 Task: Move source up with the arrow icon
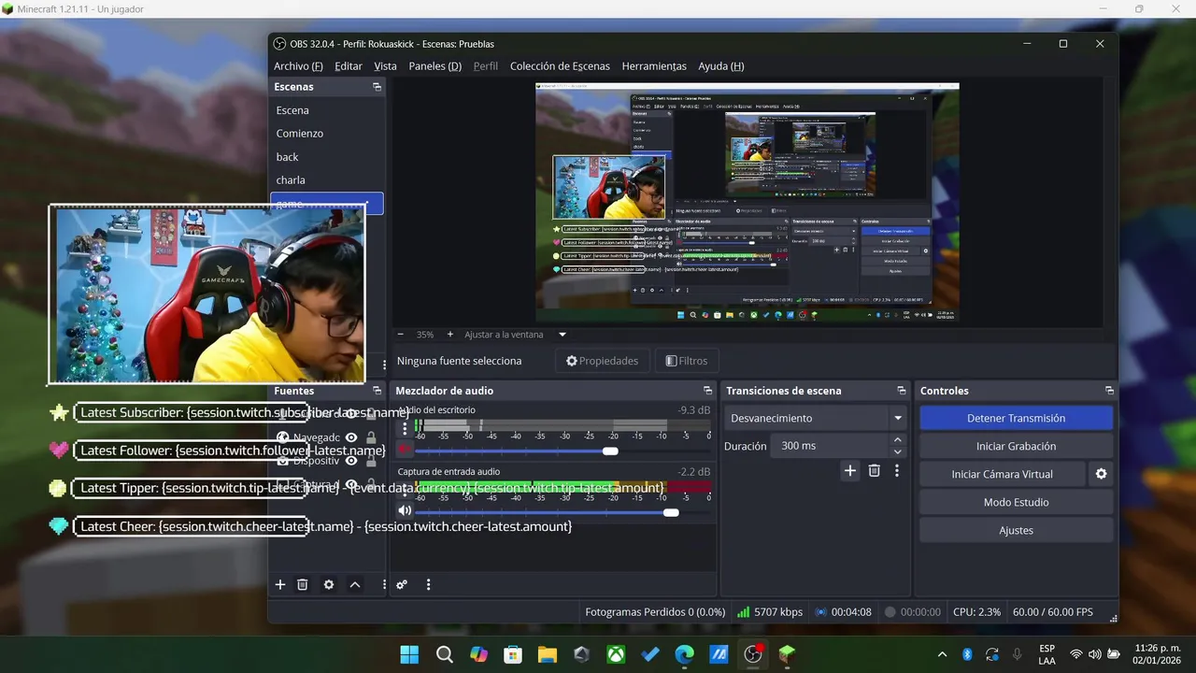[x=355, y=584]
